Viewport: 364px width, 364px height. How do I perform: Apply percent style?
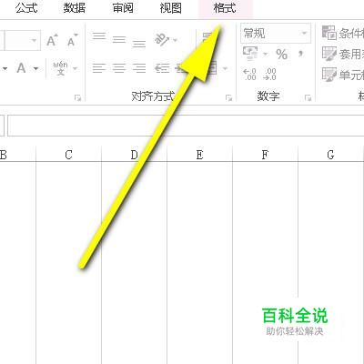click(281, 55)
